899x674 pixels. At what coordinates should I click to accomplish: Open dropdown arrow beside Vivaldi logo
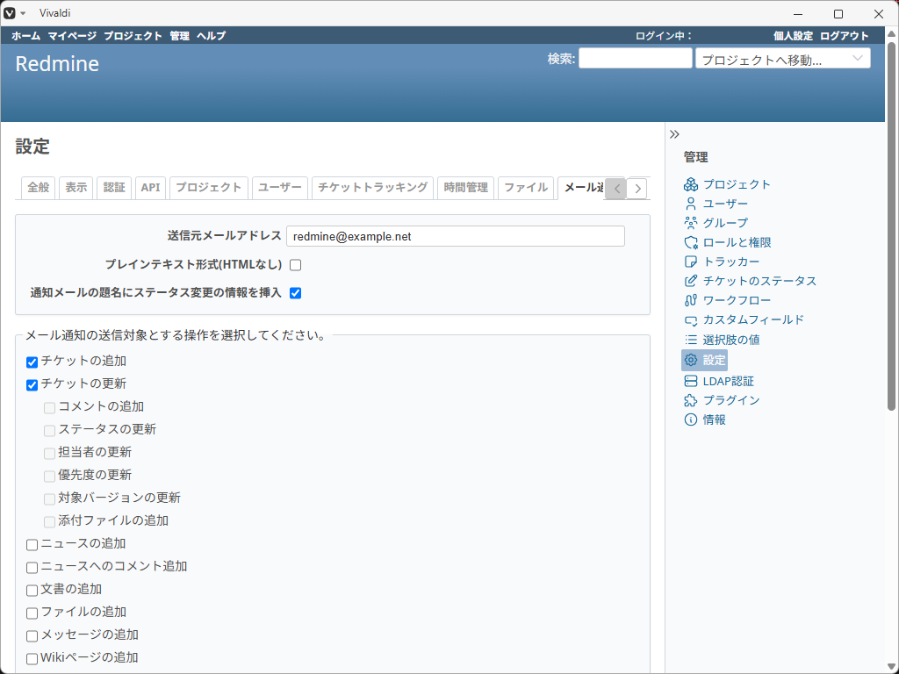[x=23, y=13]
